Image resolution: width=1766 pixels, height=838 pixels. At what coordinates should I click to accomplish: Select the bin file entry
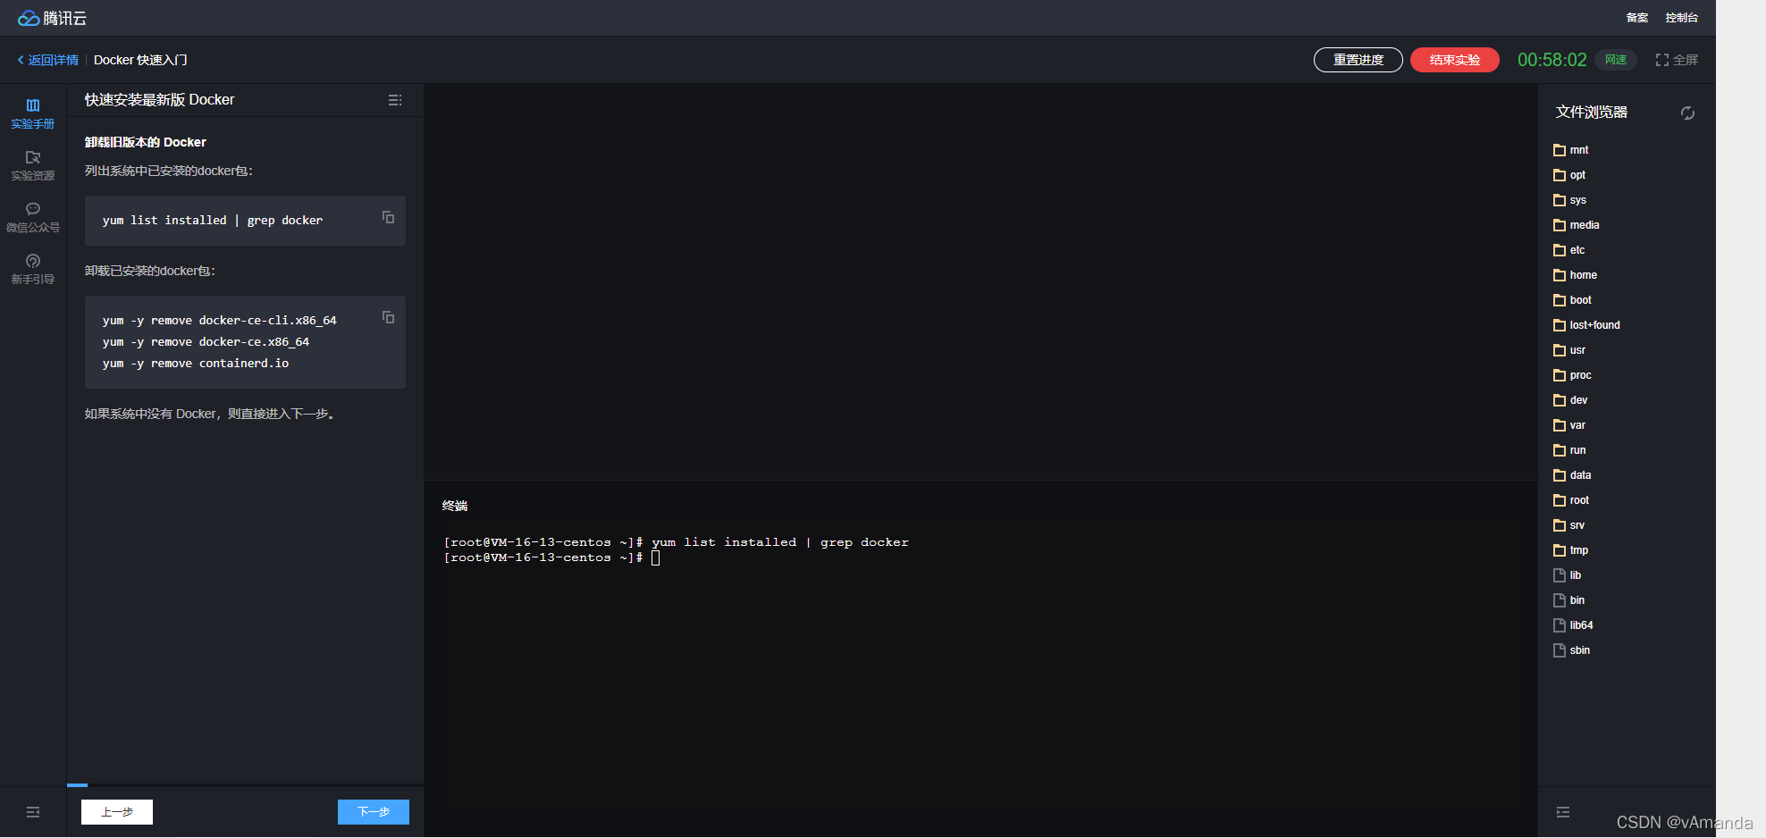pos(1569,600)
